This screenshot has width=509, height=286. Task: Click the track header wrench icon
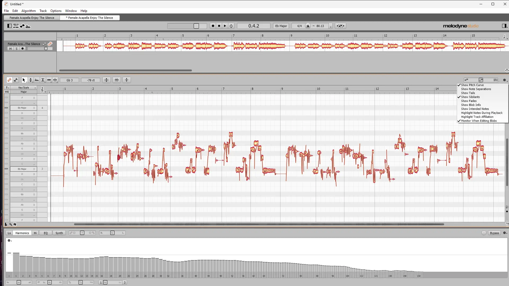(x=45, y=44)
